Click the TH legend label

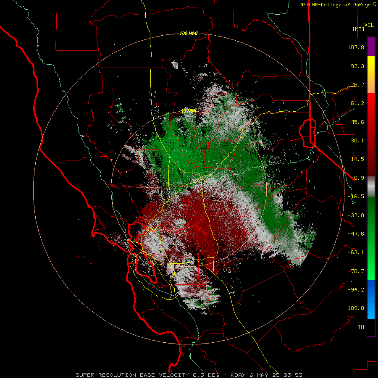pos(361,327)
